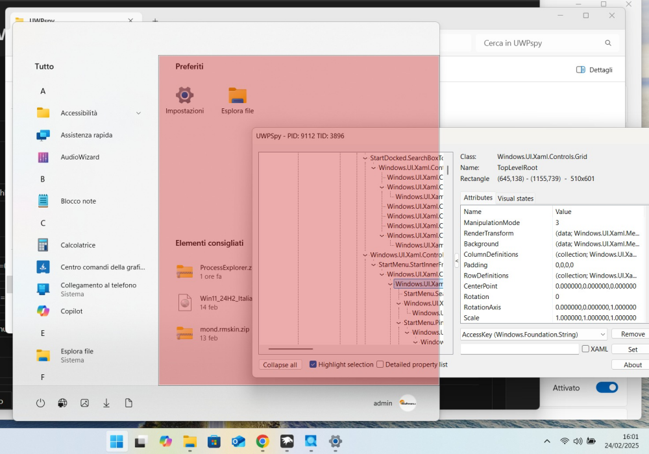Screen dimensions: 649x454
Task: Click the splitter collapse arrow beside the tree
Action: click(x=456, y=261)
